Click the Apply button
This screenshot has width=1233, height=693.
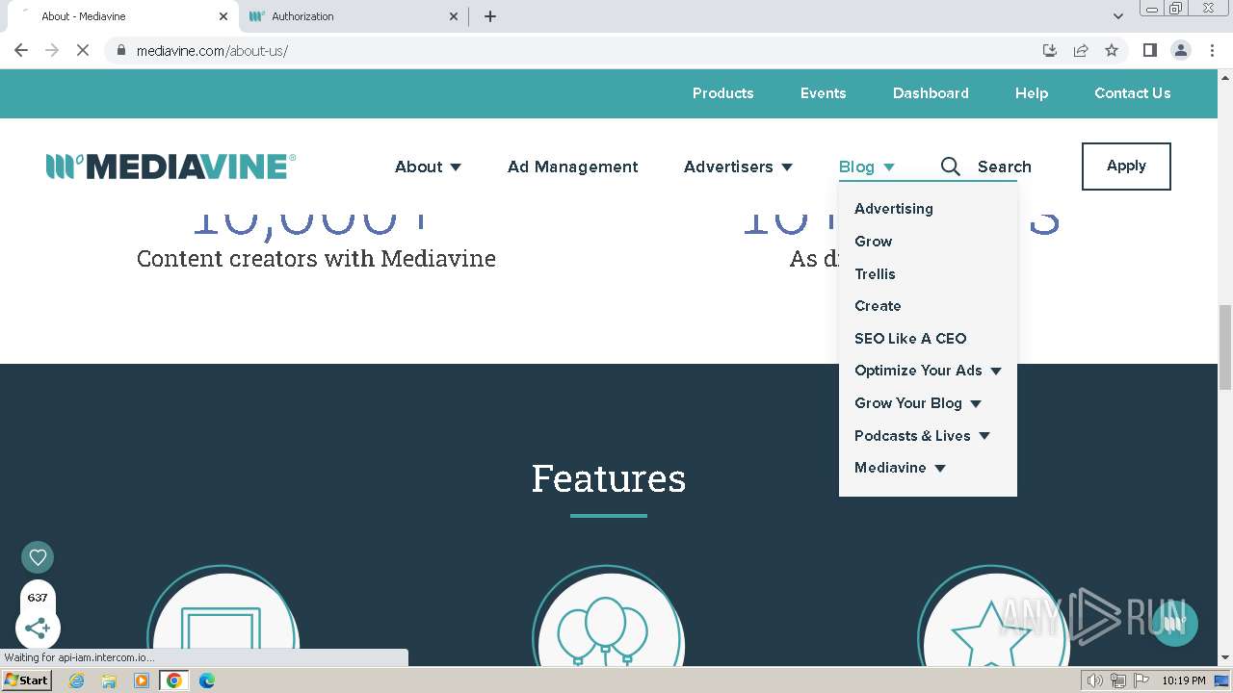[x=1126, y=167]
